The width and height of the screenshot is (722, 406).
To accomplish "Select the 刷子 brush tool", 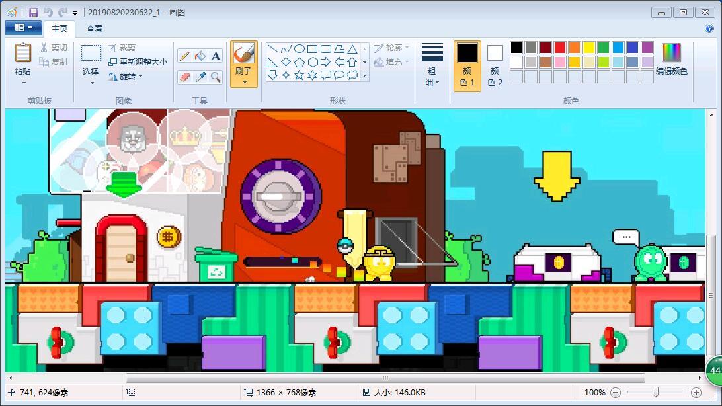I will point(243,53).
